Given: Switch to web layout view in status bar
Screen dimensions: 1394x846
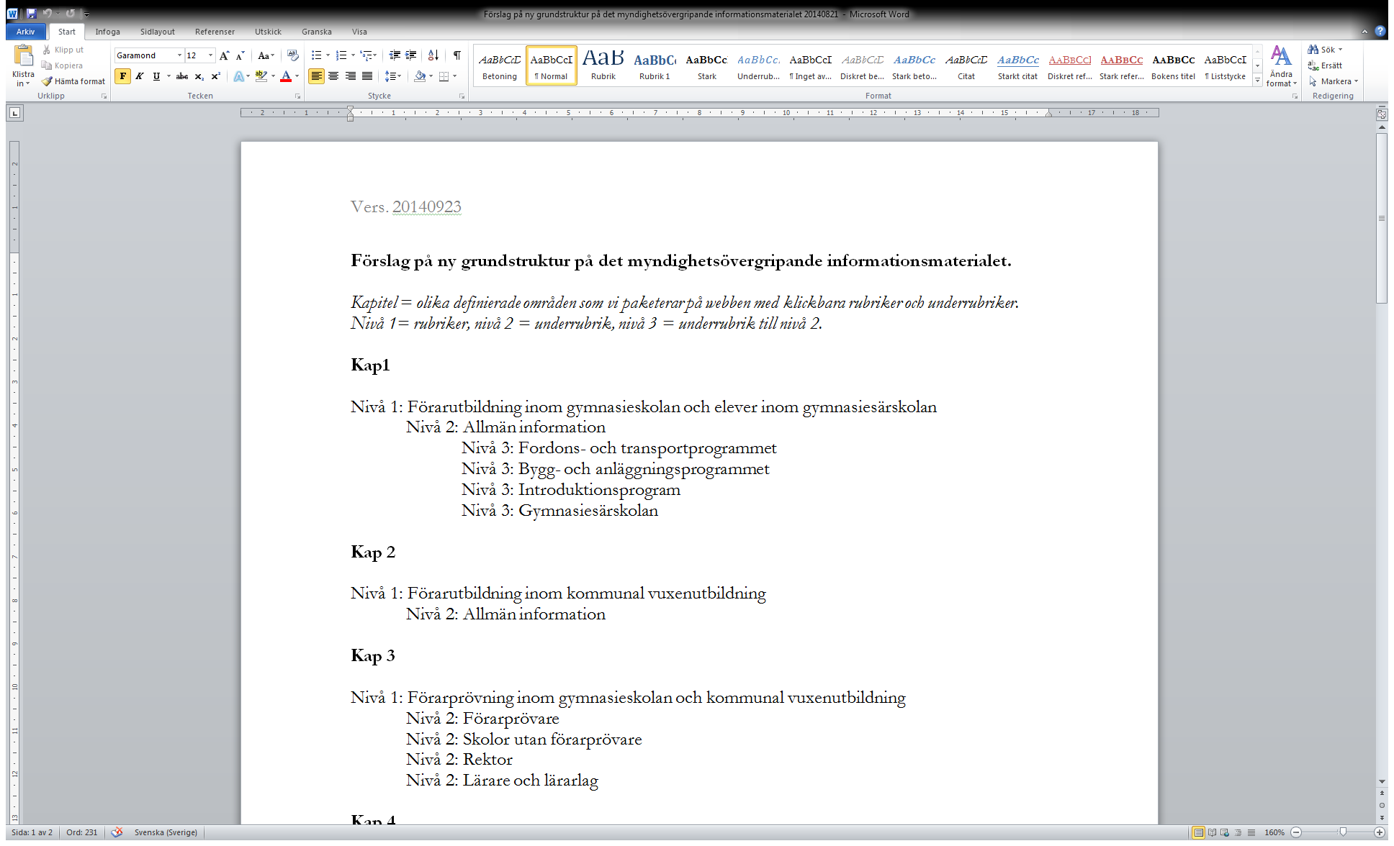Looking at the screenshot, I should tap(1225, 832).
